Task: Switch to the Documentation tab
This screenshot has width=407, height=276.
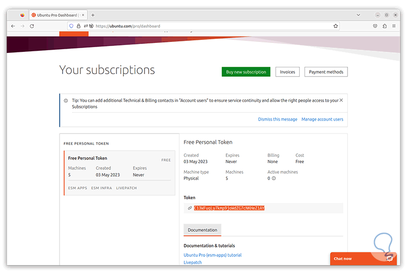Action: pyautogui.click(x=202, y=230)
